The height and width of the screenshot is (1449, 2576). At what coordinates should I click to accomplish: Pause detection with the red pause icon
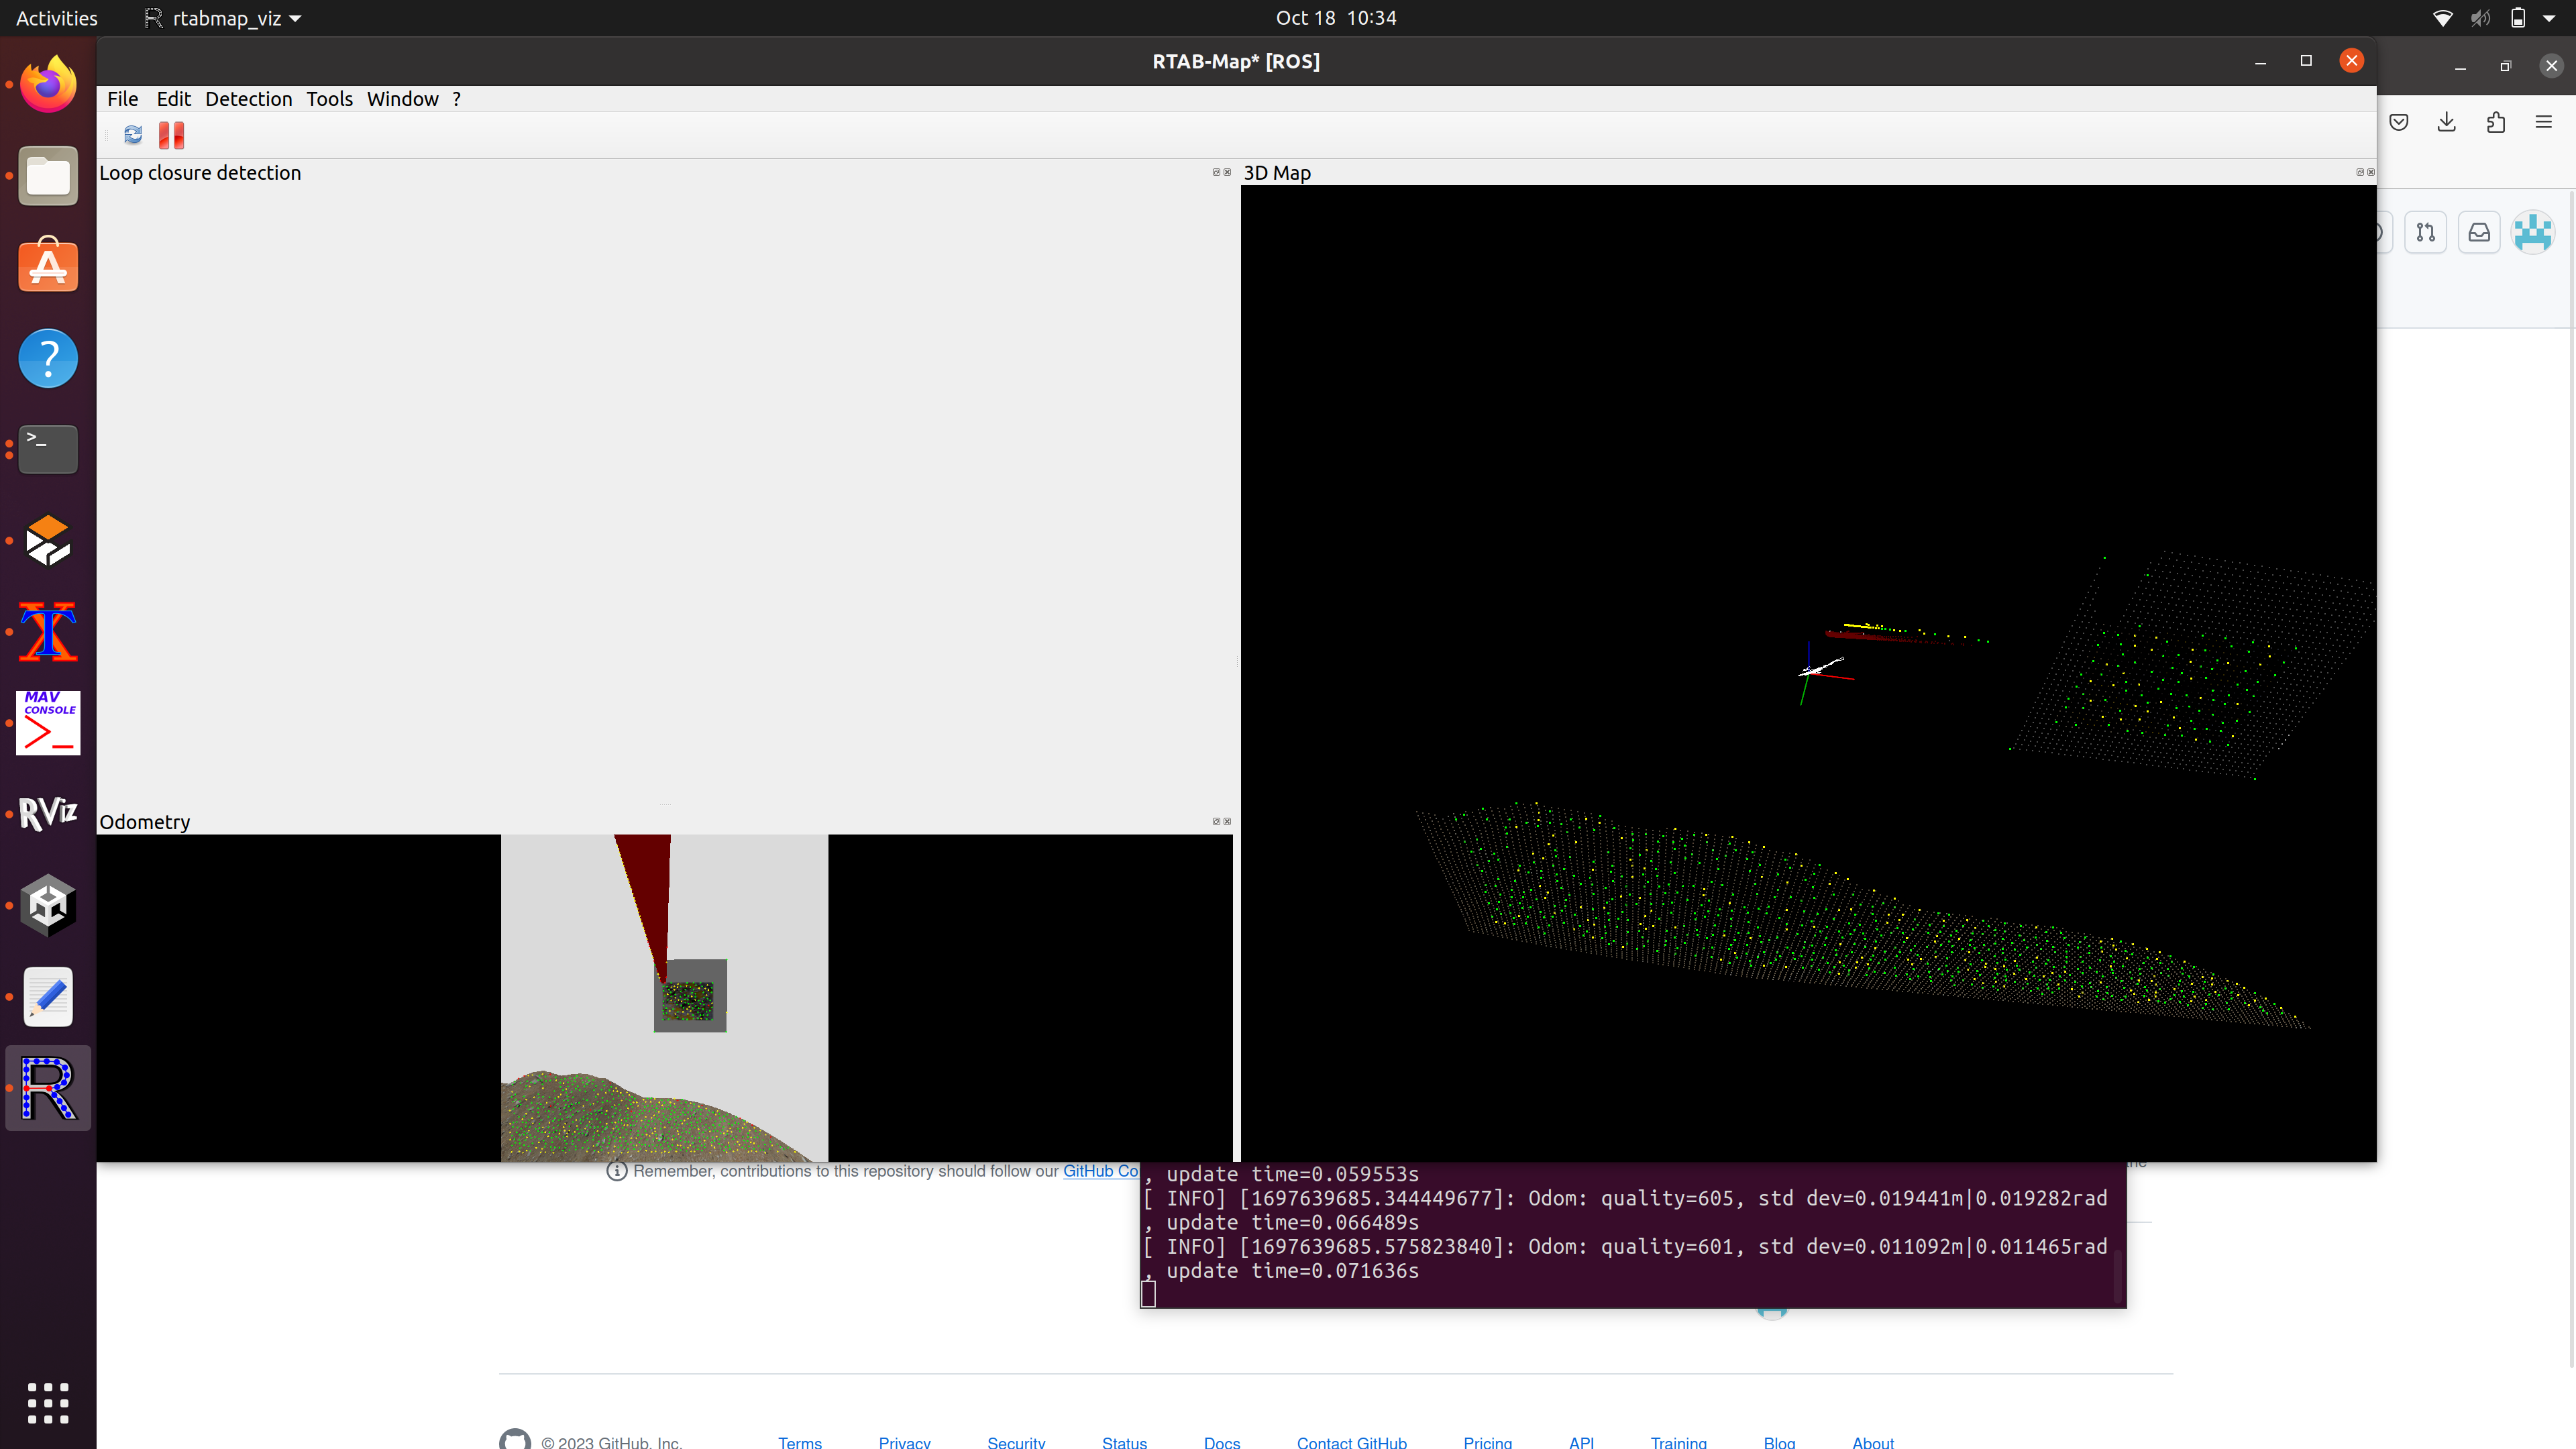tap(170, 135)
